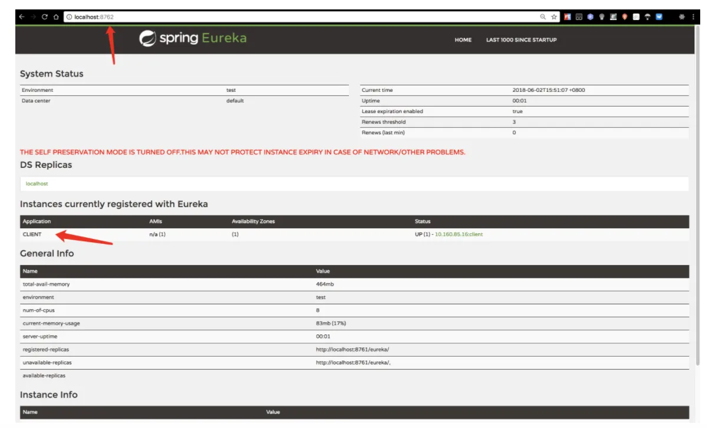Bookmark this page with the star icon

coord(554,17)
